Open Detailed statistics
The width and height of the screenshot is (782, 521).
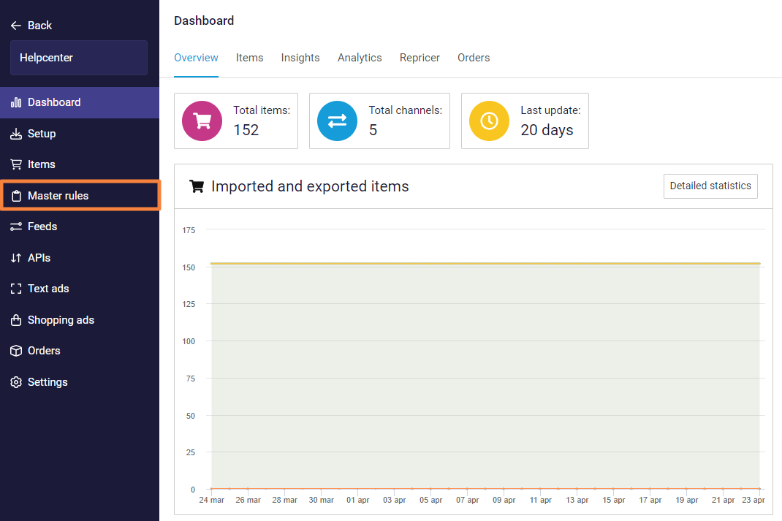(710, 186)
